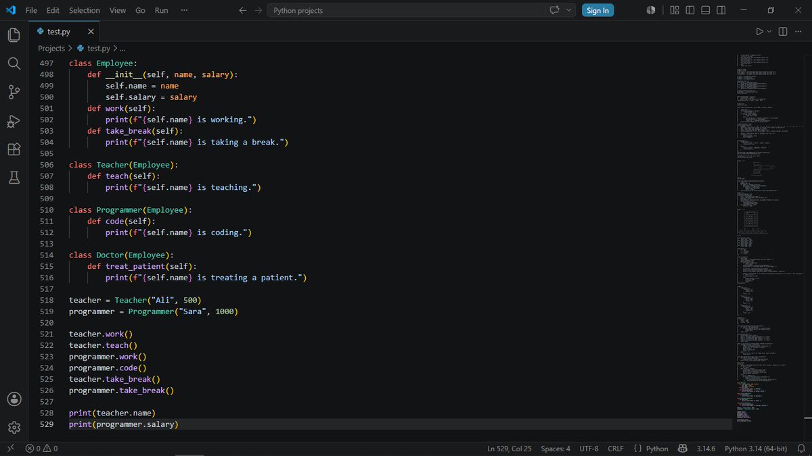This screenshot has height=456, width=812.
Task: Open the Search view in activity bar
Action: (x=14, y=63)
